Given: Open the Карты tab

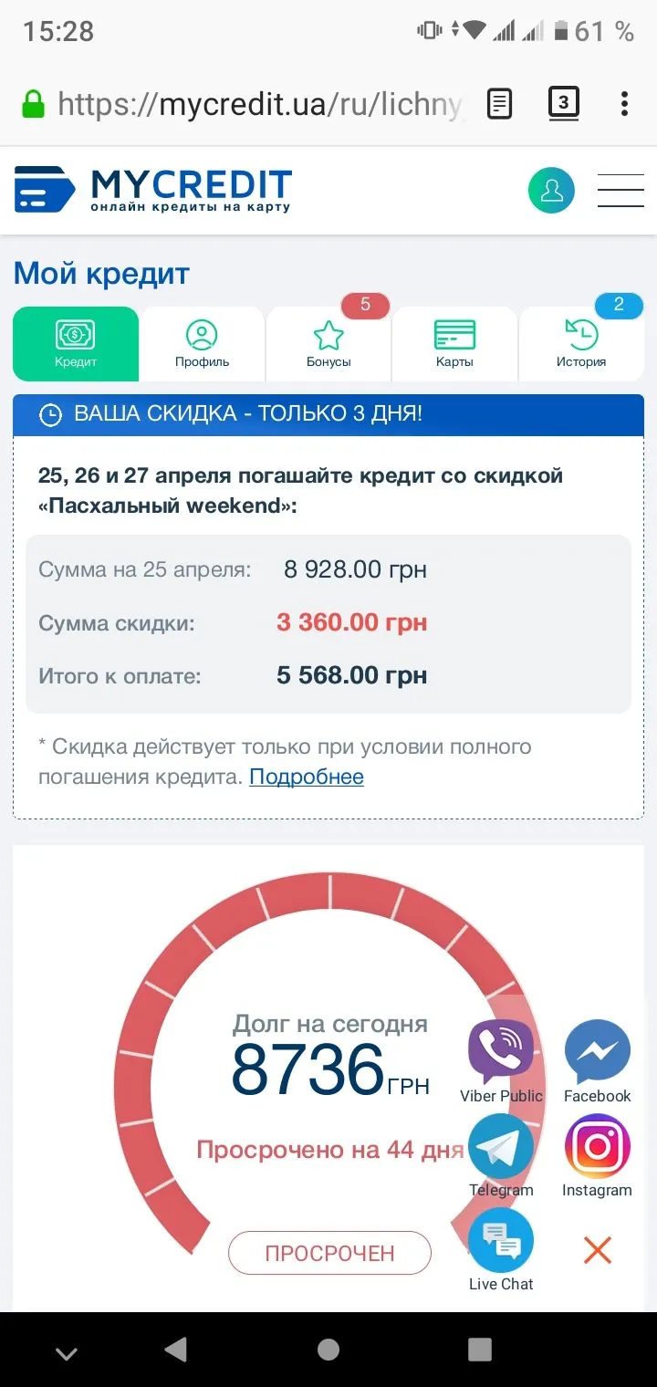Looking at the screenshot, I should (x=454, y=344).
